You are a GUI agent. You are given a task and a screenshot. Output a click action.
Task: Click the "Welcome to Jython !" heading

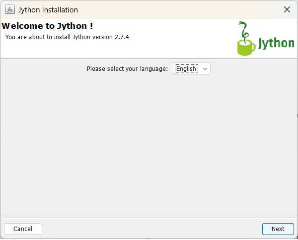click(x=48, y=26)
